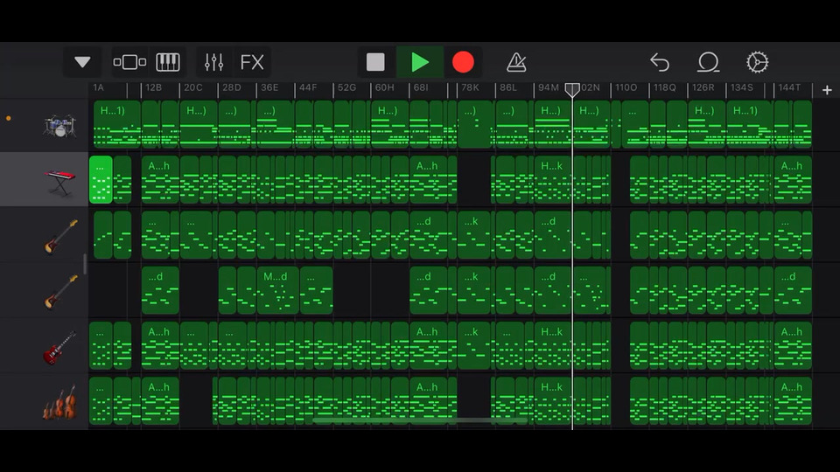Screen dimensions: 840x472
Task: Select the H...k region on the keyboard track
Action: tap(552, 180)
